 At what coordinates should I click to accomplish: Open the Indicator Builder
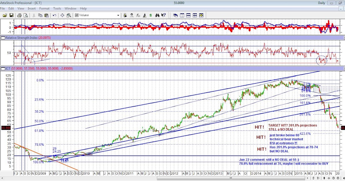click(x=138, y=15)
